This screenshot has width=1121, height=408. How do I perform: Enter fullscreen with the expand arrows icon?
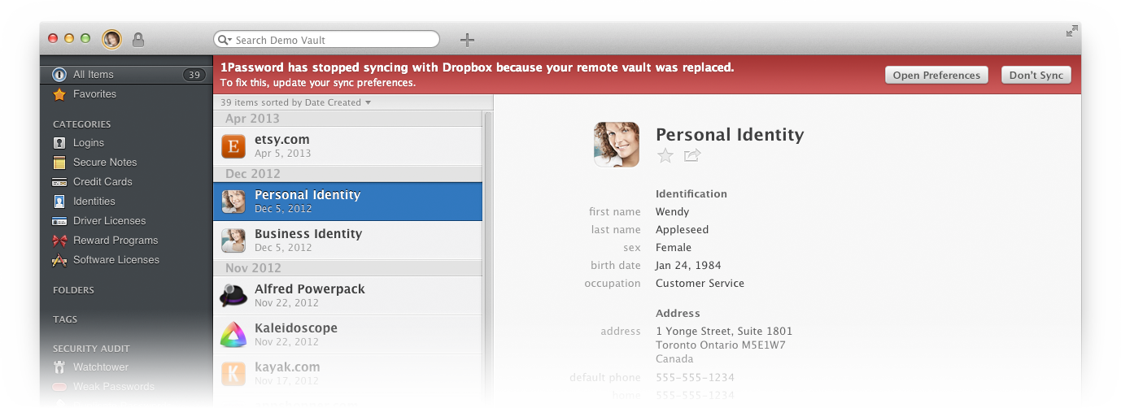click(x=1072, y=31)
